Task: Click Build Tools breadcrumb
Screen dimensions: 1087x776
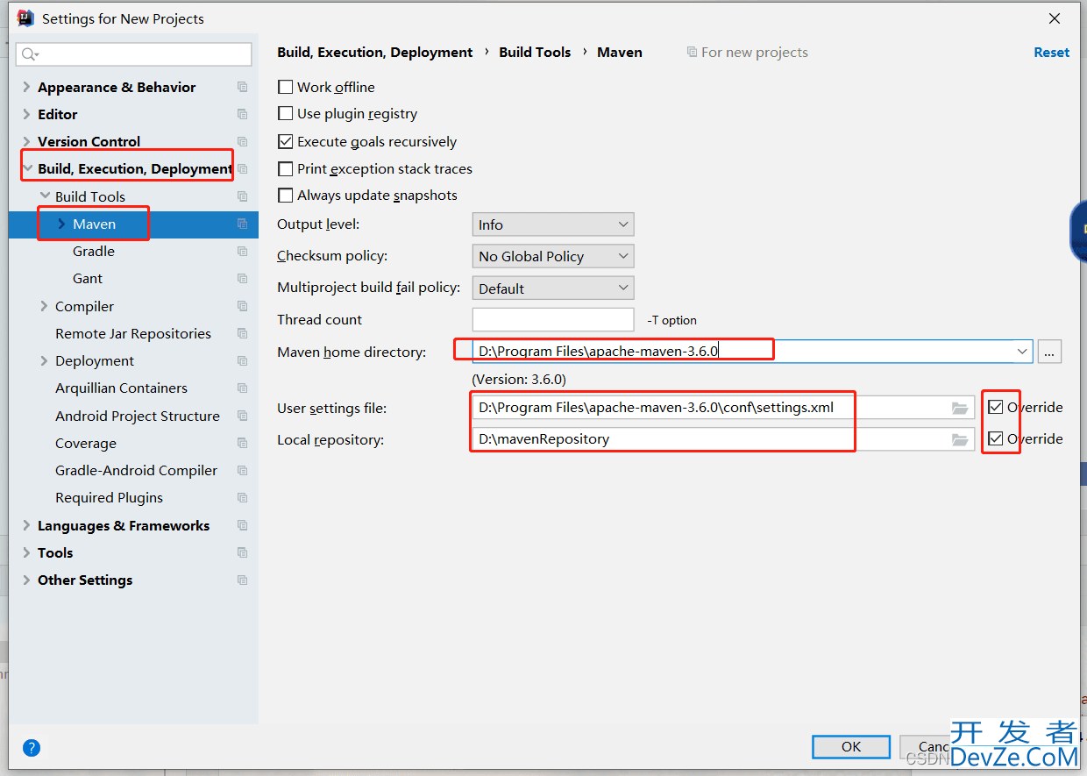Action: click(535, 53)
